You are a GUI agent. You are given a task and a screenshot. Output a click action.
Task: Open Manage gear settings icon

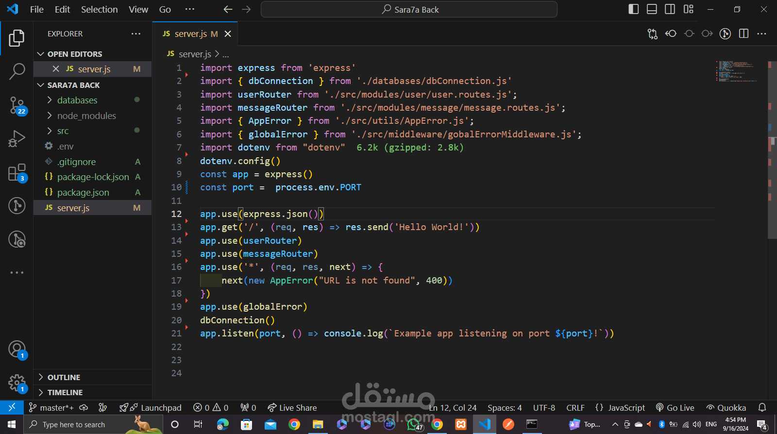tap(17, 383)
